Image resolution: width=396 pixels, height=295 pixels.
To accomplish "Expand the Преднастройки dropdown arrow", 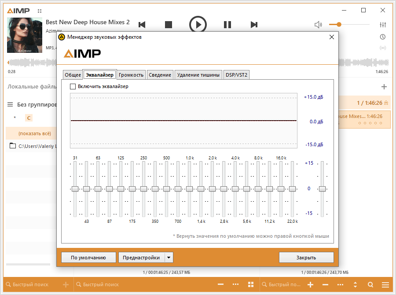I will point(169,258).
